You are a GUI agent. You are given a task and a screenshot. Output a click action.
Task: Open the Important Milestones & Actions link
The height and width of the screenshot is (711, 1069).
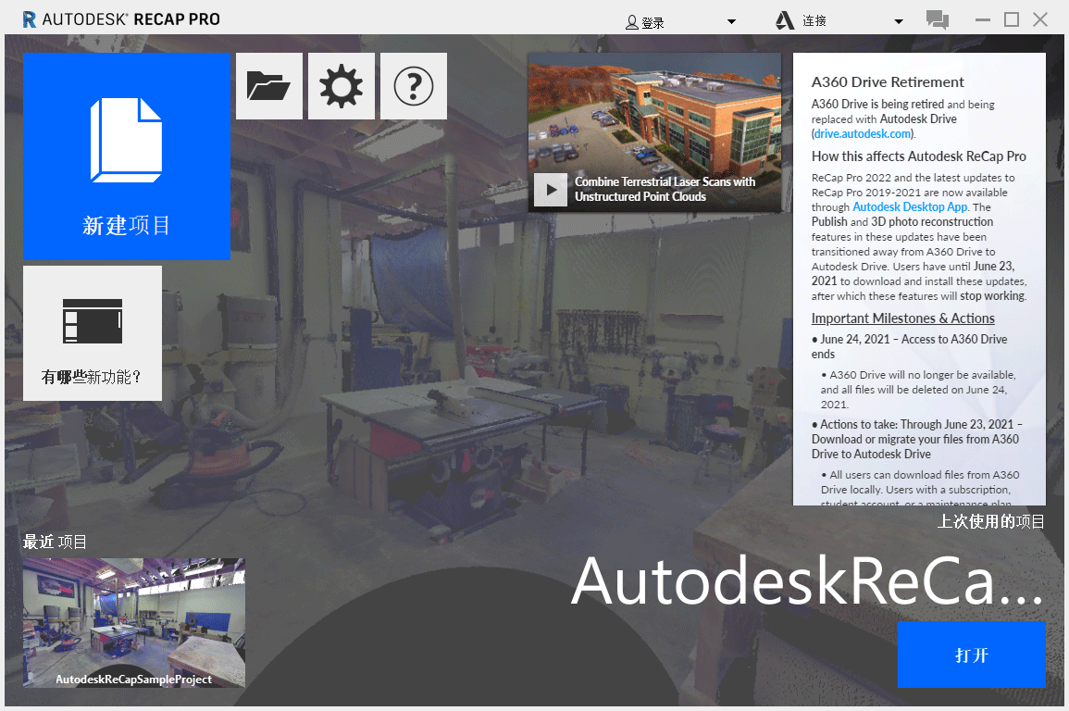(x=902, y=318)
